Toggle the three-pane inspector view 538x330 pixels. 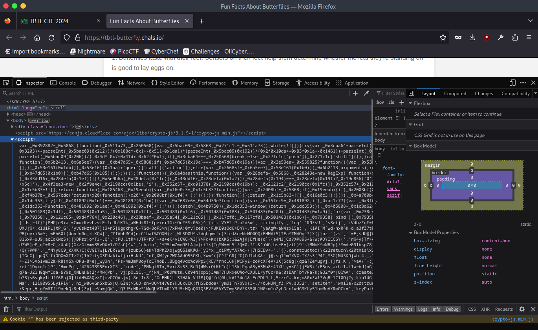(x=412, y=93)
